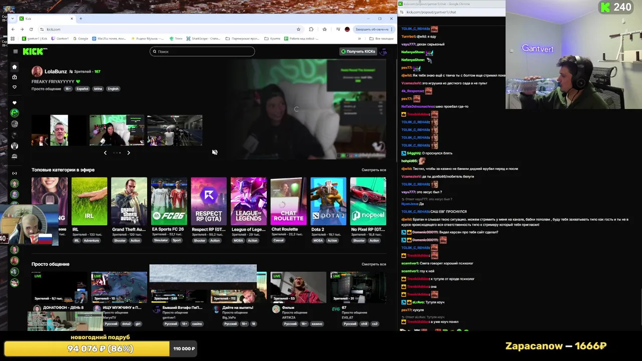Select the English tag under LolaBunz
642x361 pixels.
(x=113, y=89)
